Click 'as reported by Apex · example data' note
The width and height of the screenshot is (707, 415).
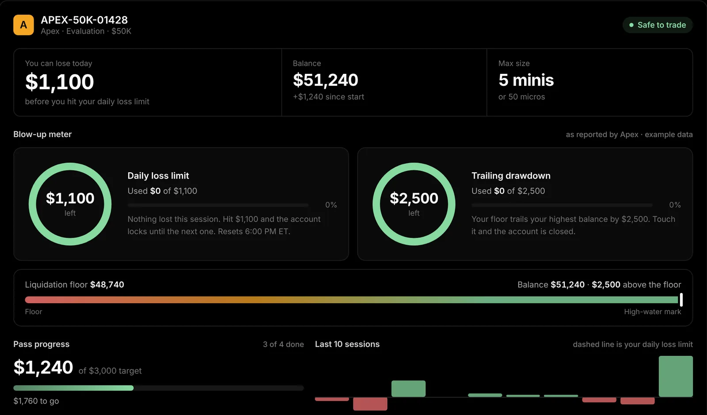pos(629,134)
